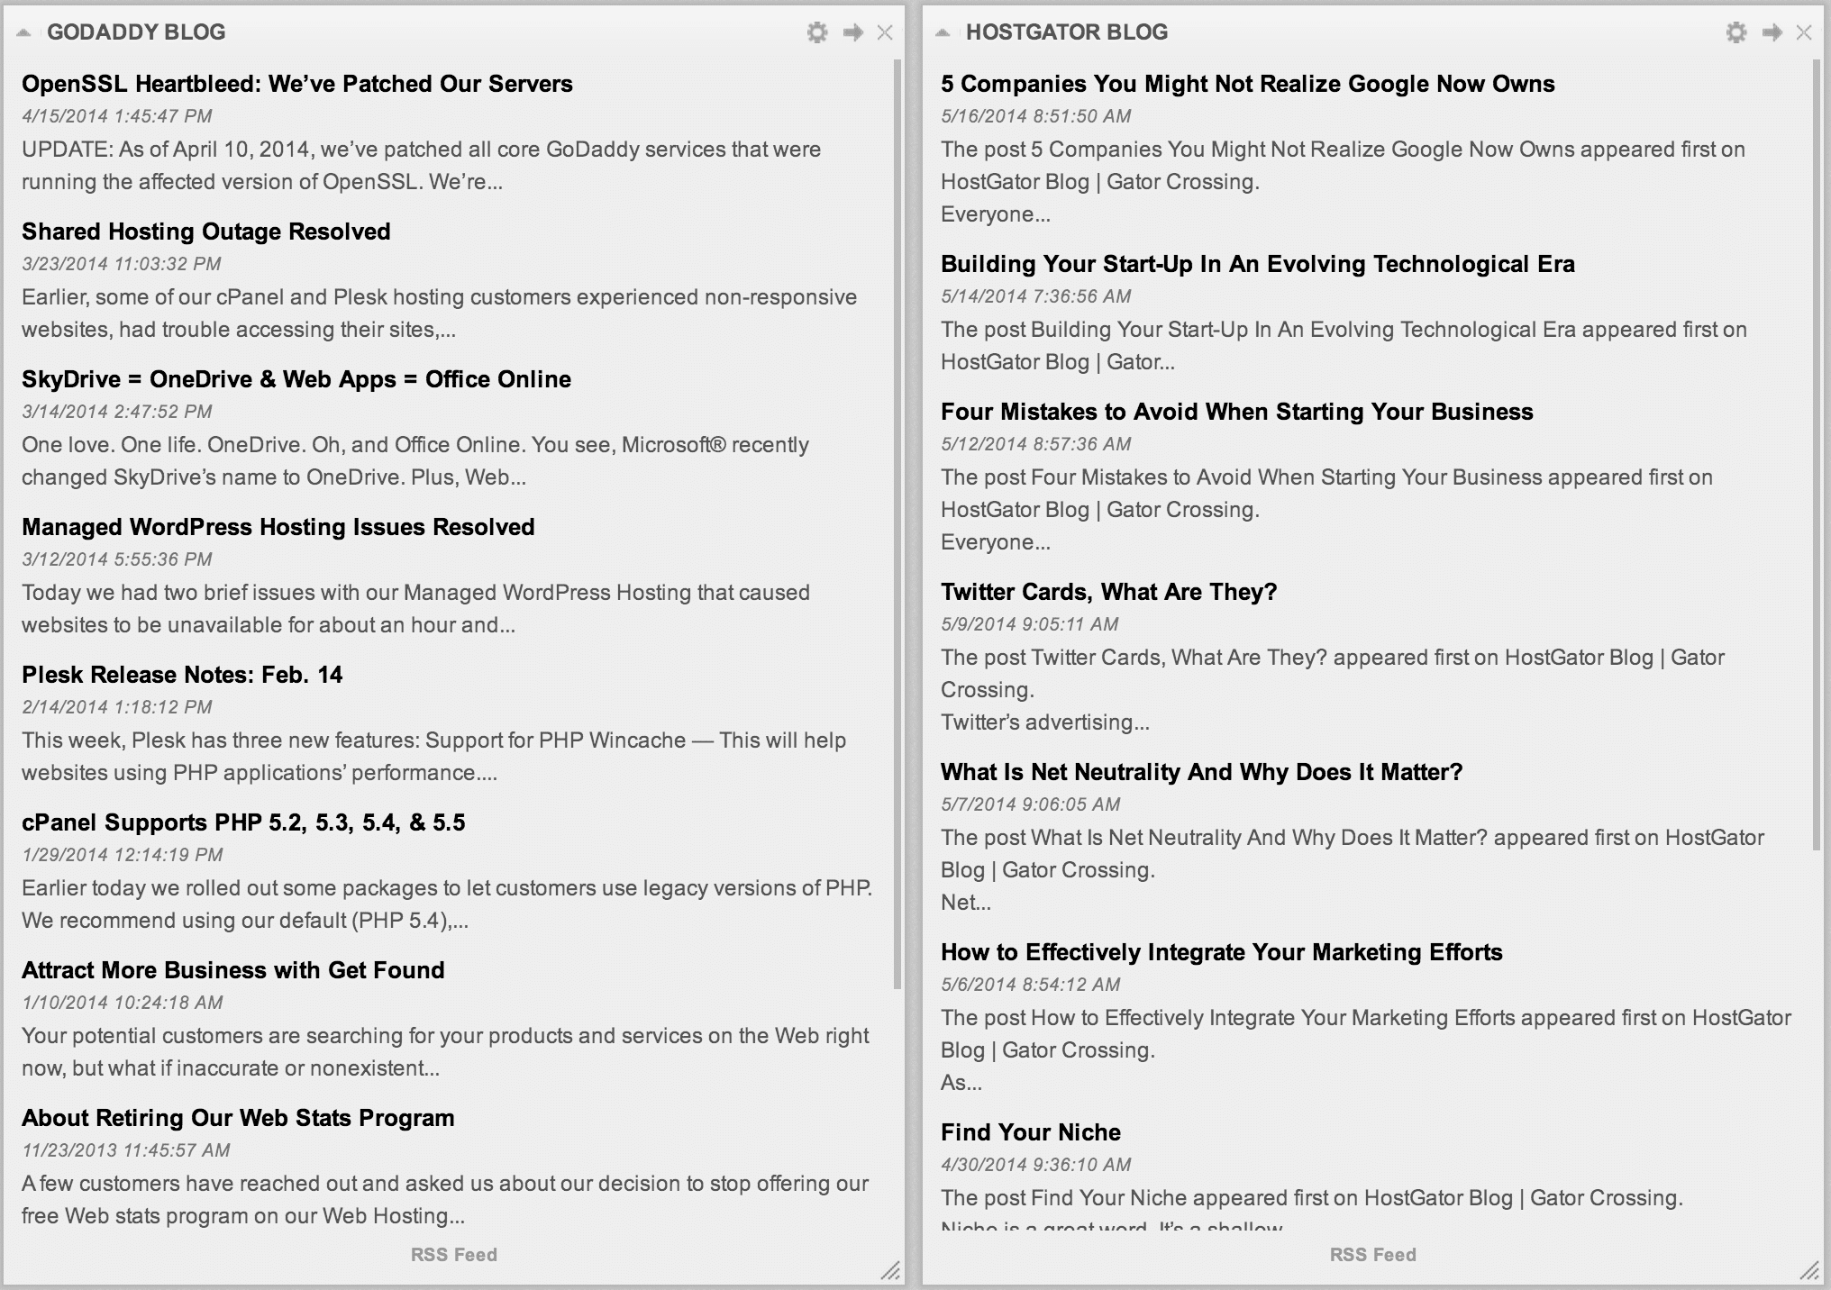Click date 2/14/2014 1:18:12 PM
This screenshot has height=1290, width=1831.
117,707
